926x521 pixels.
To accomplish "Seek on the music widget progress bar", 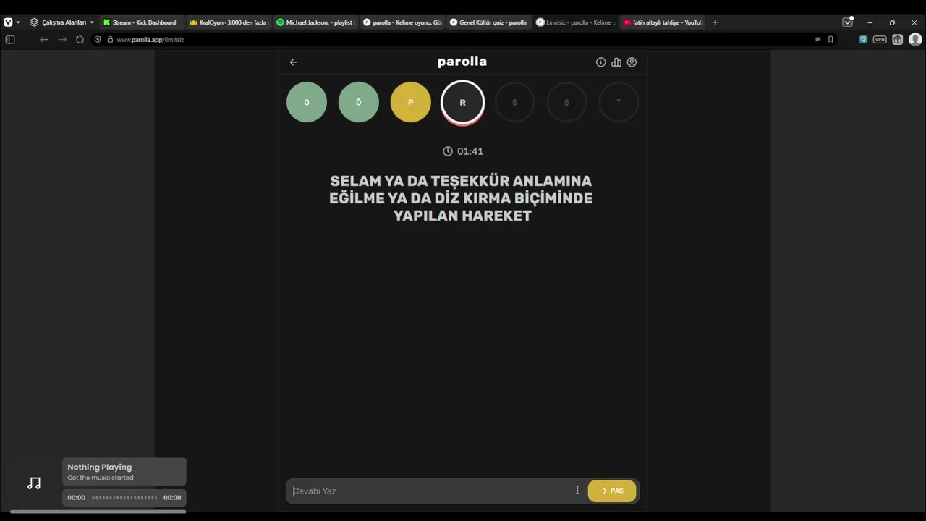I will [124, 498].
